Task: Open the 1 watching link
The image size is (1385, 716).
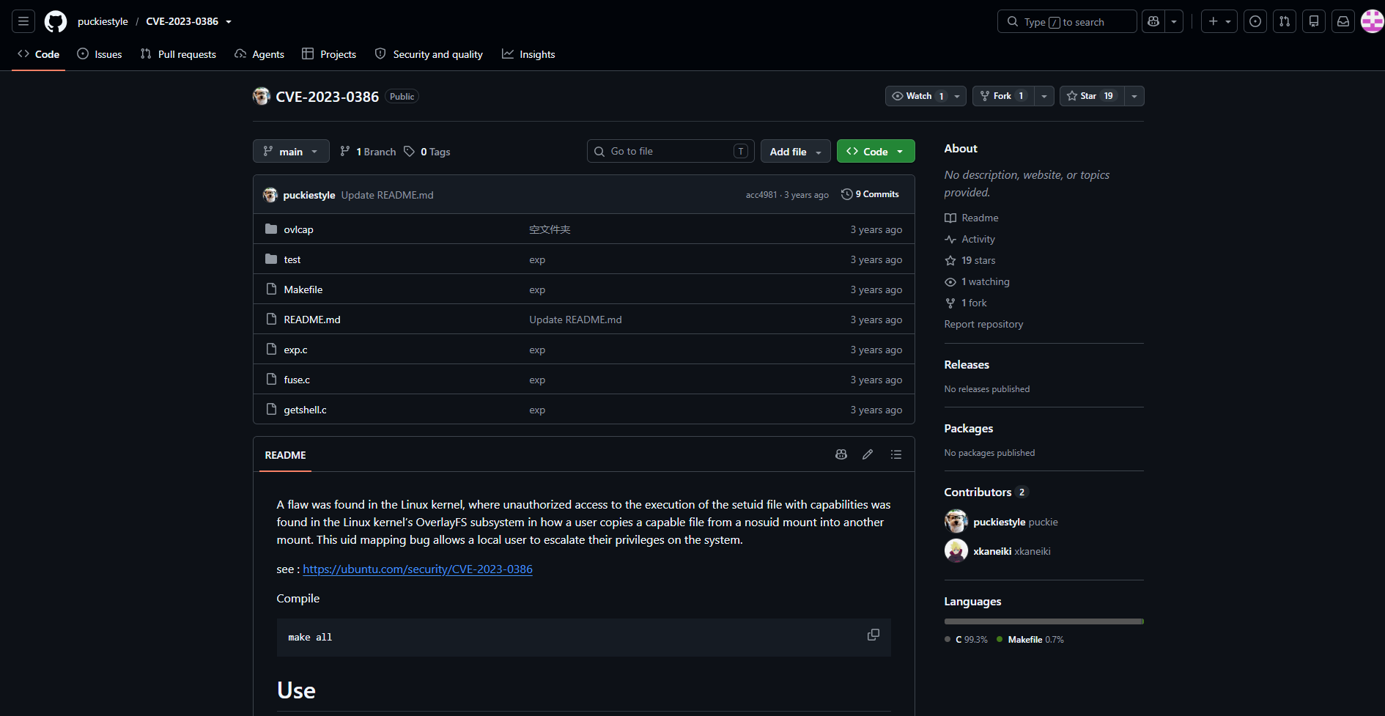Action: click(x=986, y=281)
